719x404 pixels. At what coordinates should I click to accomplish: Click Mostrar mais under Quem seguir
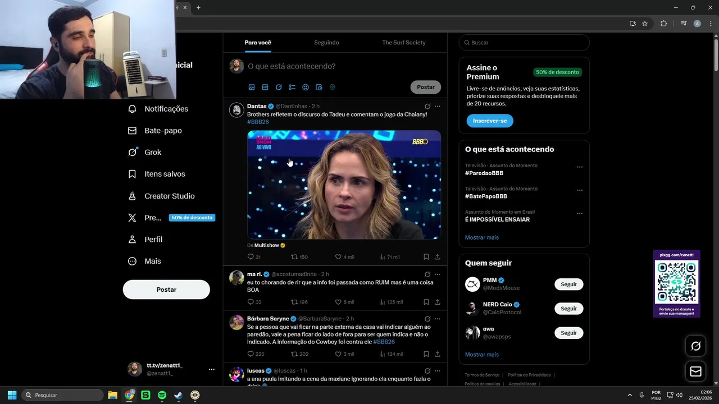point(482,355)
